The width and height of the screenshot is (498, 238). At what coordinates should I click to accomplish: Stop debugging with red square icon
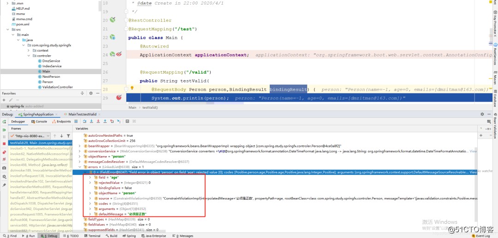[4, 144]
